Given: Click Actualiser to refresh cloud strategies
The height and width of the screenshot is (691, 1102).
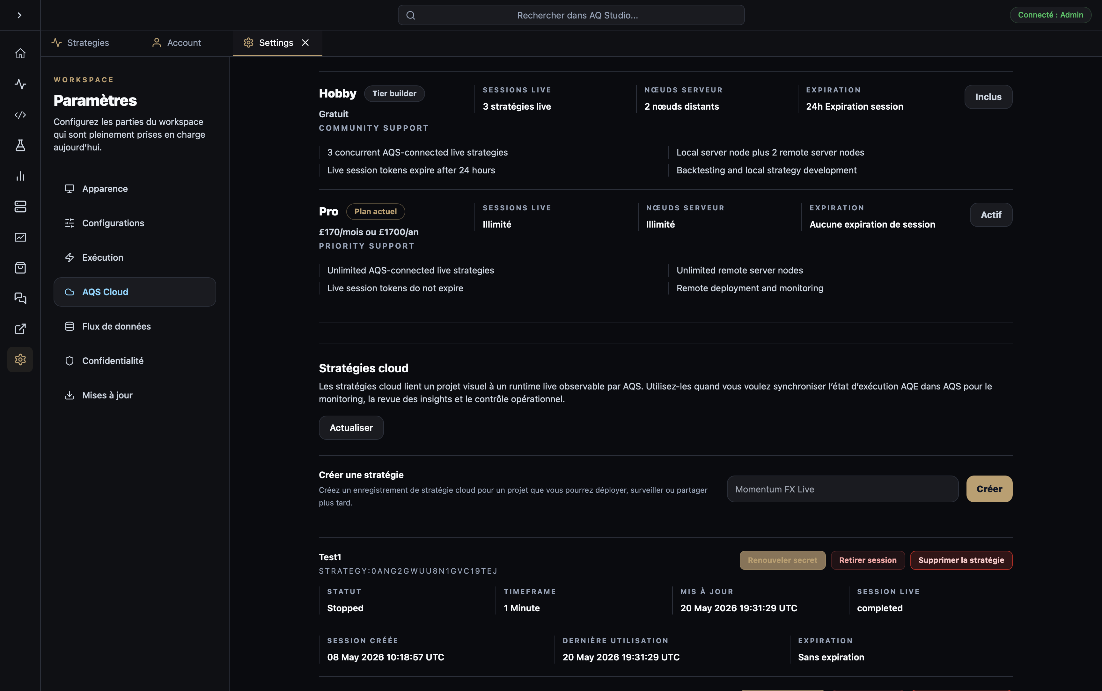Looking at the screenshot, I should tap(351, 428).
